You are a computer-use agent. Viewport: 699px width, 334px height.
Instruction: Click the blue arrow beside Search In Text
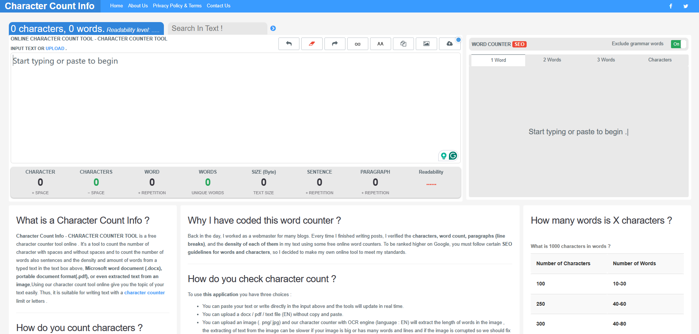[x=273, y=28]
